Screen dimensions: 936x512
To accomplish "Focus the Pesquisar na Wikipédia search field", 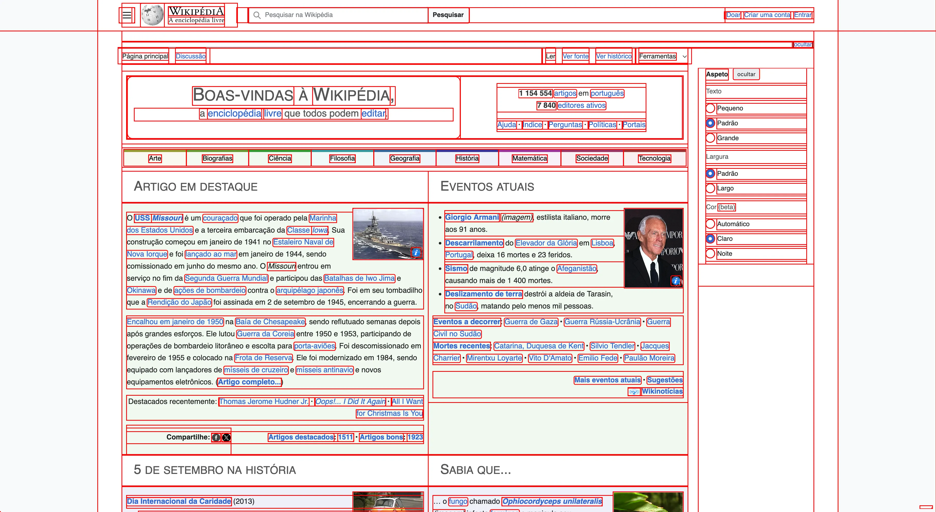I will pyautogui.click(x=343, y=15).
